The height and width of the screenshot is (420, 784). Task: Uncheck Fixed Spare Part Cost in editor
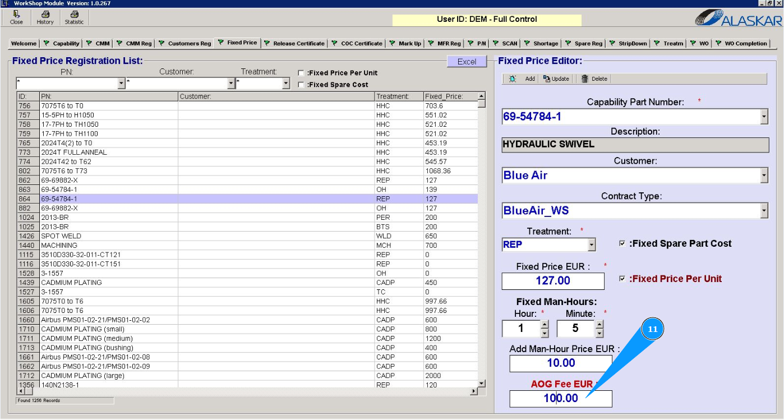(622, 243)
